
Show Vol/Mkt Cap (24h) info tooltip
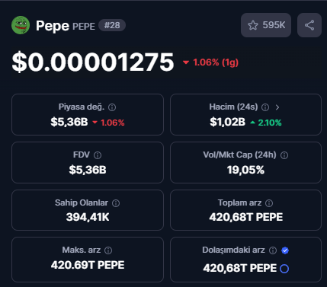[284, 155]
